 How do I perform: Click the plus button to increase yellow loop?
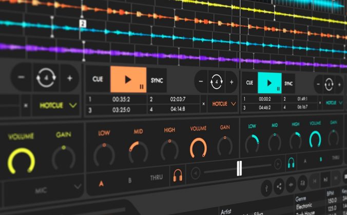point(70,78)
